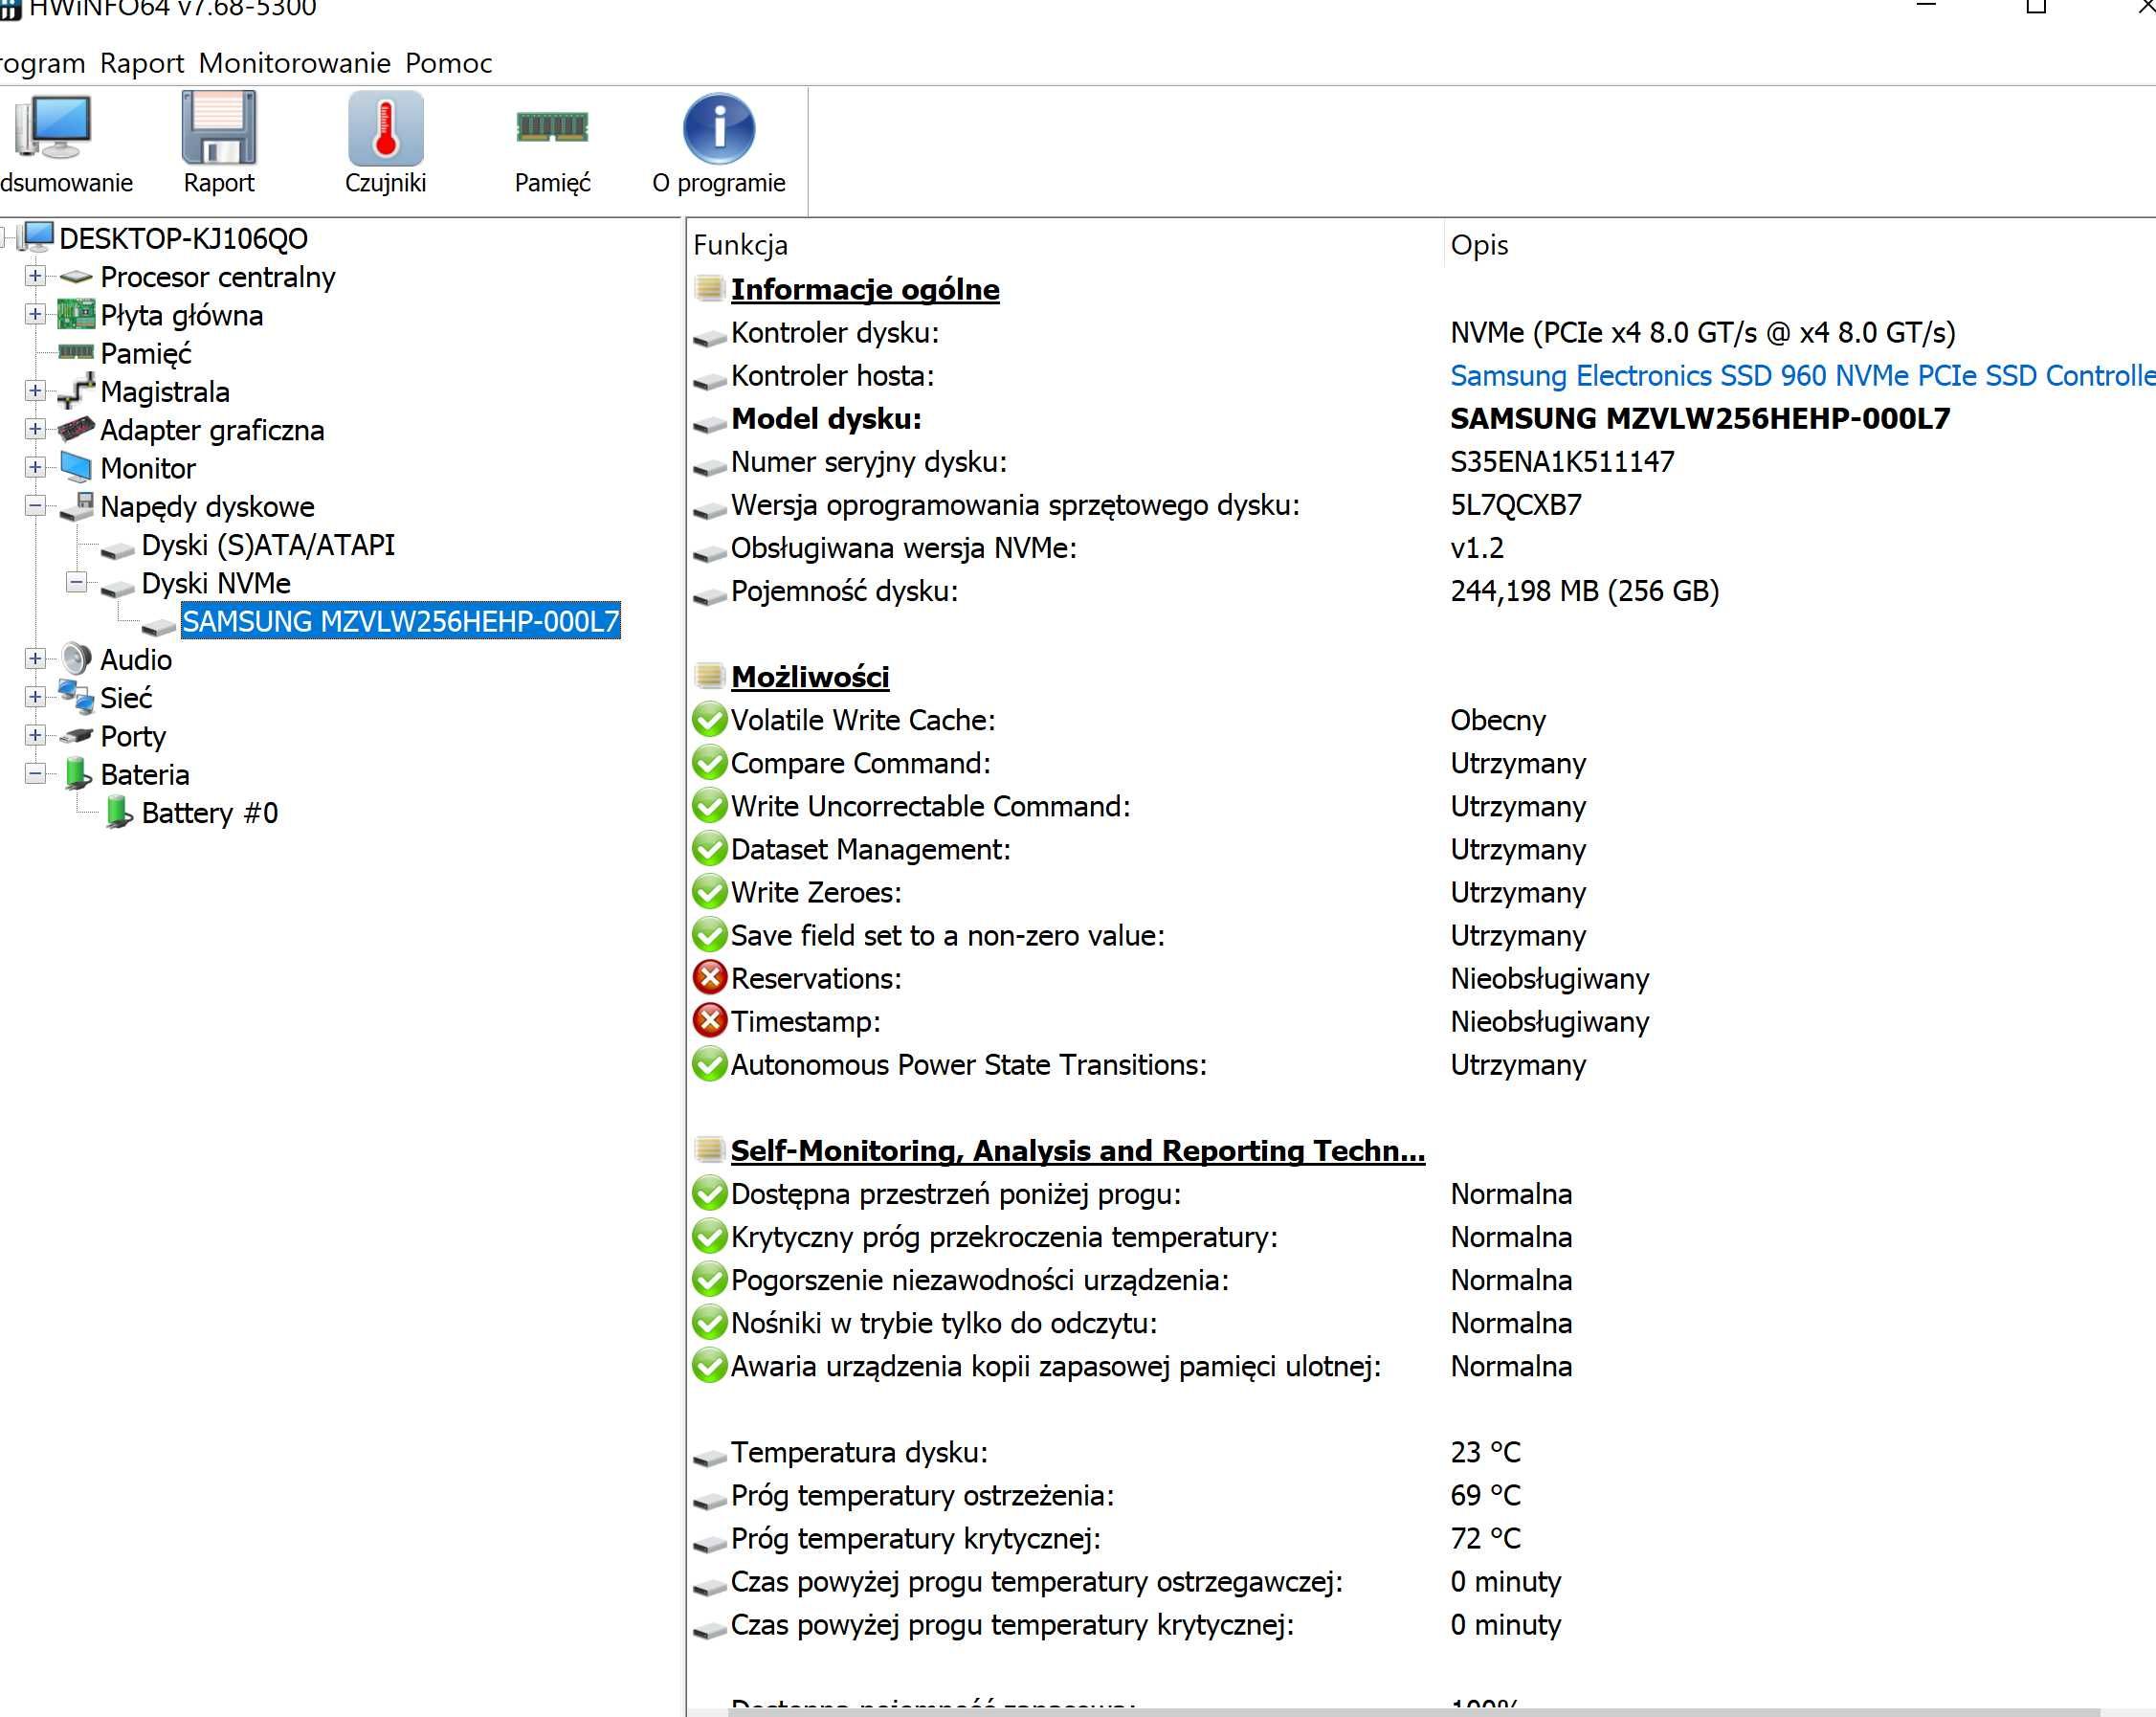Click the Pamięć RAM stick tree icon
The image size is (2156, 1717).
point(76,351)
